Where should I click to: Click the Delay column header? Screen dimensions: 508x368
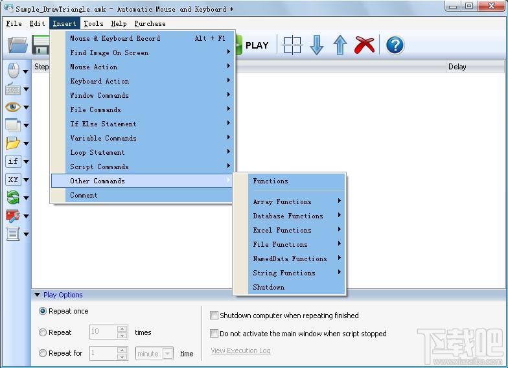[x=475, y=66]
